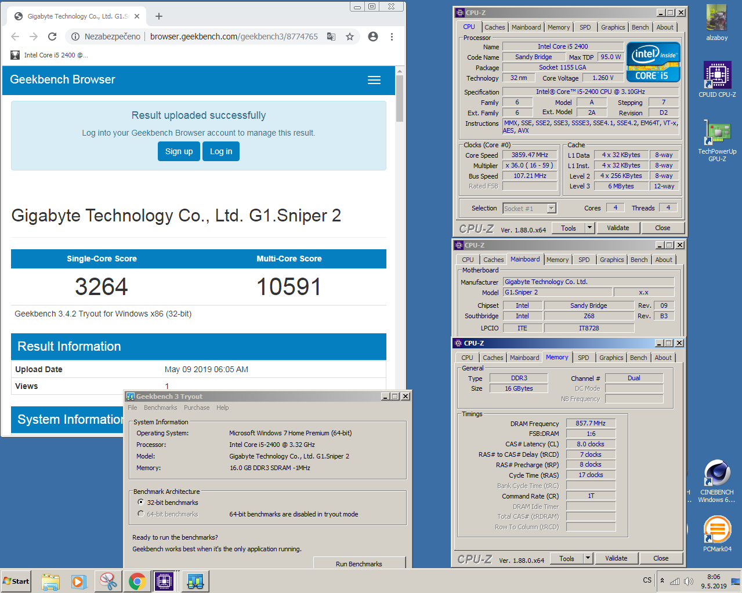Open the Geekbench Benchmarks menu

click(x=160, y=408)
